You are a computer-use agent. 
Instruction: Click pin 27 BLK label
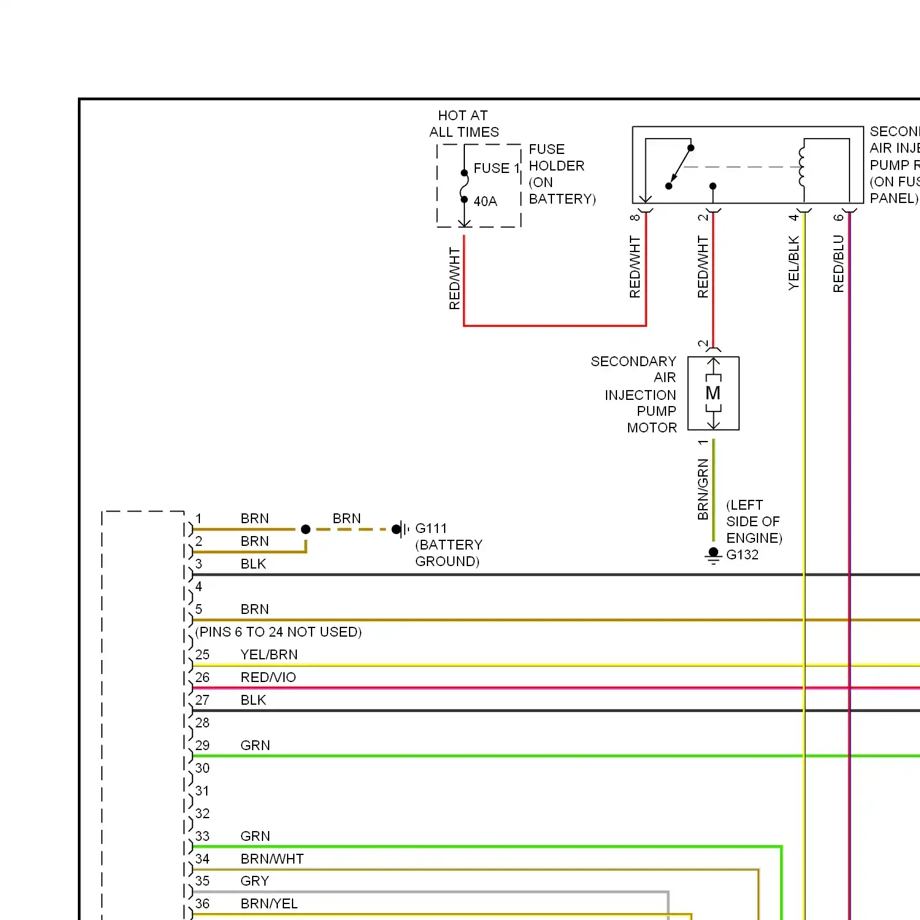[253, 700]
